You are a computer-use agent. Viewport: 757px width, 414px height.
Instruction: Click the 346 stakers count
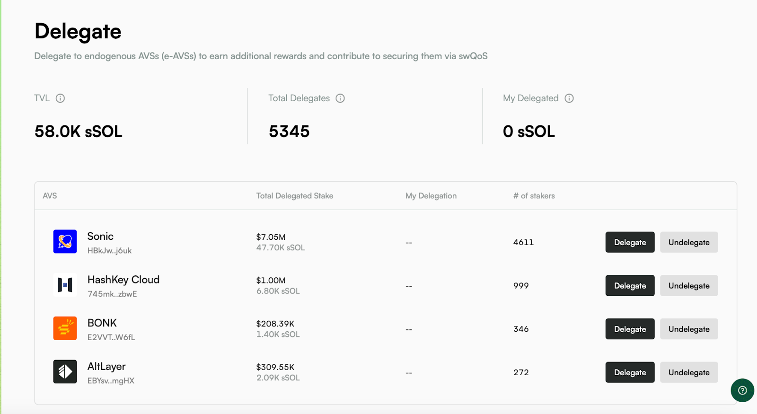521,329
